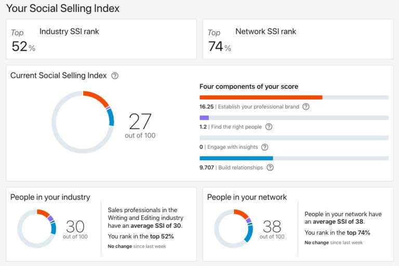This screenshot has height=266, width=399.
Task: Select the Network SSI rank card
Action: [x=298, y=39]
